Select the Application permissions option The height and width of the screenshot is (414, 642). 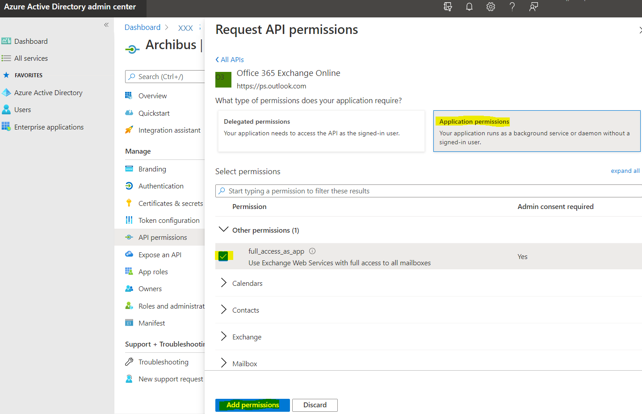point(536,131)
